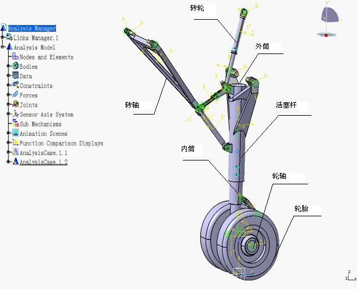
Task: Click the 活塞杆 annotation label
Action: [285, 106]
